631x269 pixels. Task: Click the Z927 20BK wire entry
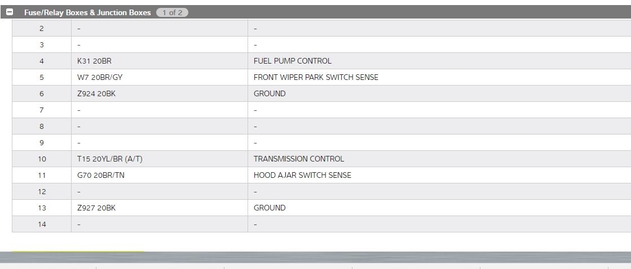tap(96, 208)
